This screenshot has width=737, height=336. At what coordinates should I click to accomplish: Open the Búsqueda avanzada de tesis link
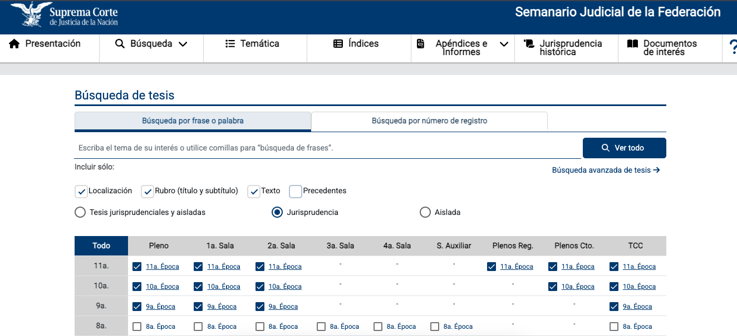pyautogui.click(x=606, y=170)
